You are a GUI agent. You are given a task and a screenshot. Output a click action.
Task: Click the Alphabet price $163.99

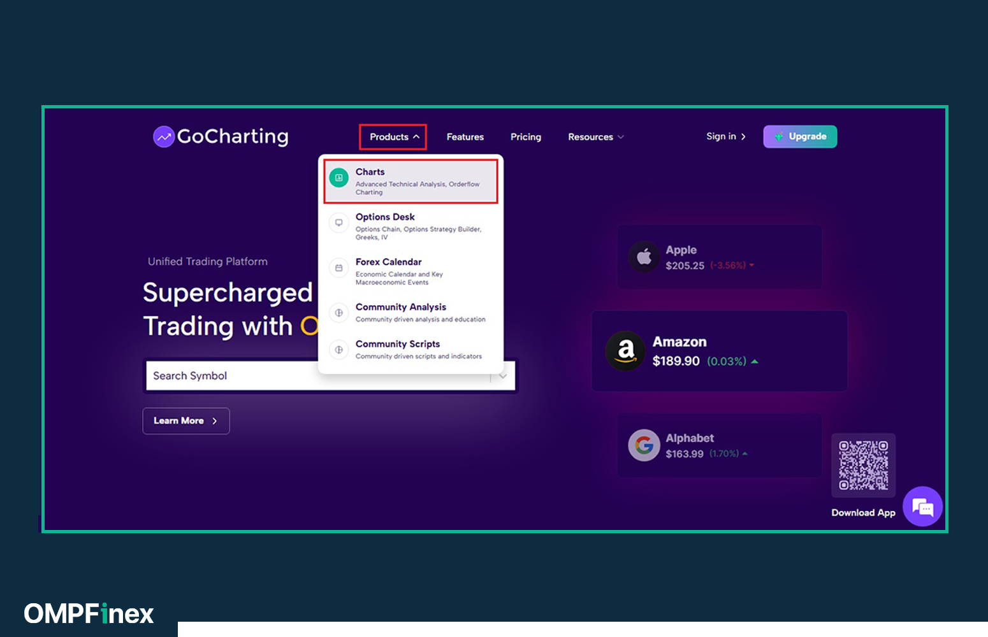[x=685, y=454]
